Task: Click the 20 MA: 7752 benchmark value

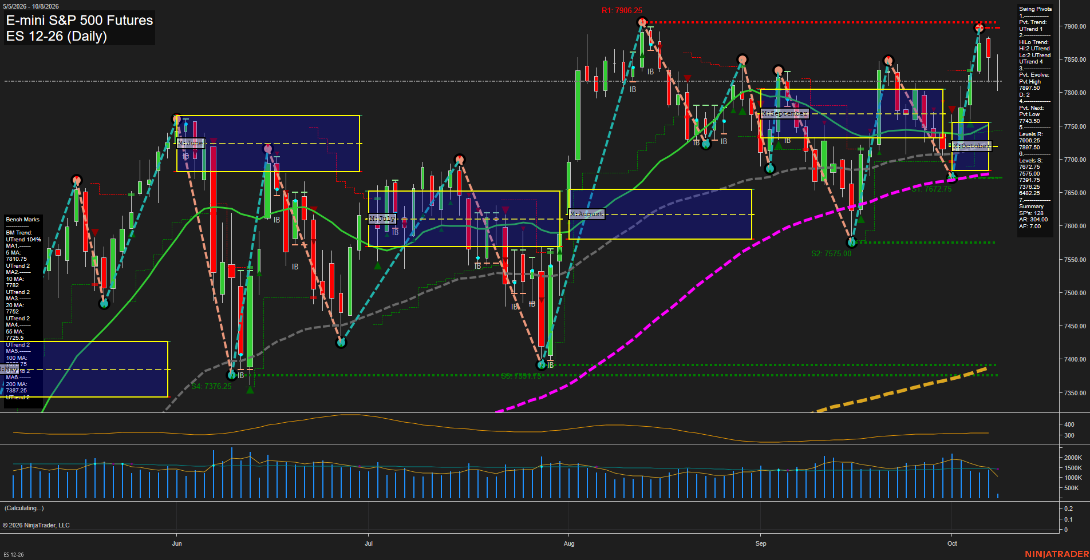Action: 15,308
